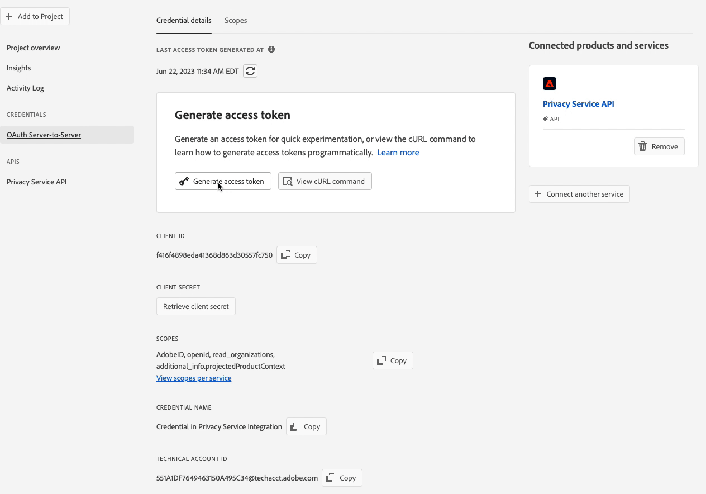Image resolution: width=706 pixels, height=494 pixels.
Task: Copy the Credential name
Action: (306, 426)
